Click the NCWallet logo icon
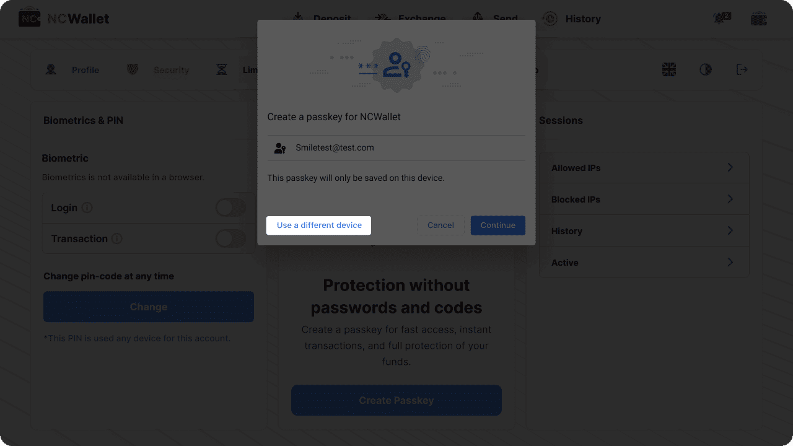The width and height of the screenshot is (793, 446). tap(29, 19)
